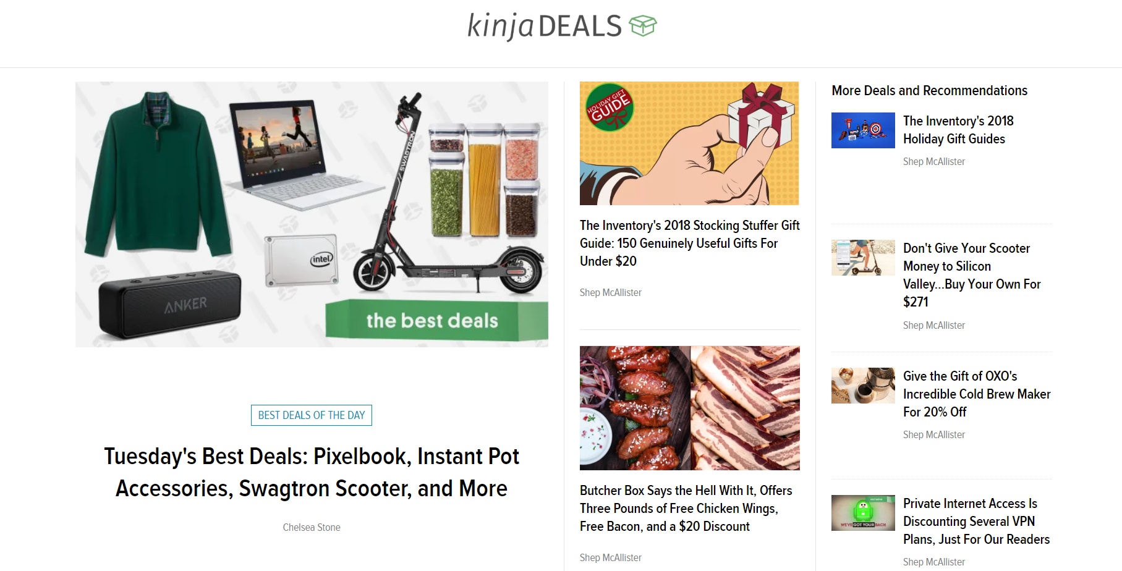Click the Best Deals of the Day tag

(x=312, y=415)
